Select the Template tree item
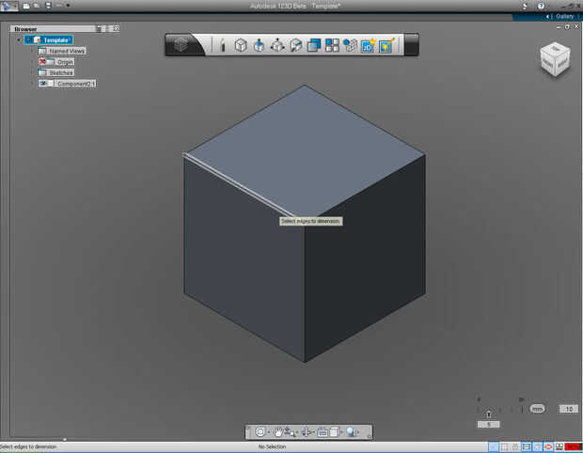The image size is (583, 453). click(x=48, y=39)
